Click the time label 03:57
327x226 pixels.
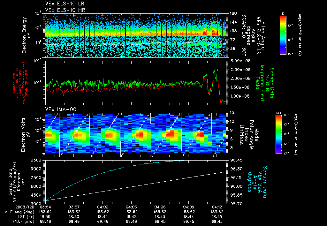pos(74,207)
